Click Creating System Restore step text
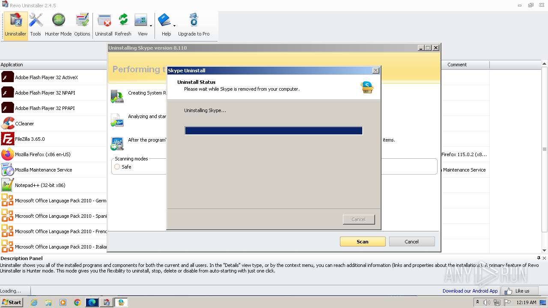Image resolution: width=548 pixels, height=308 pixels. pyautogui.click(x=147, y=93)
